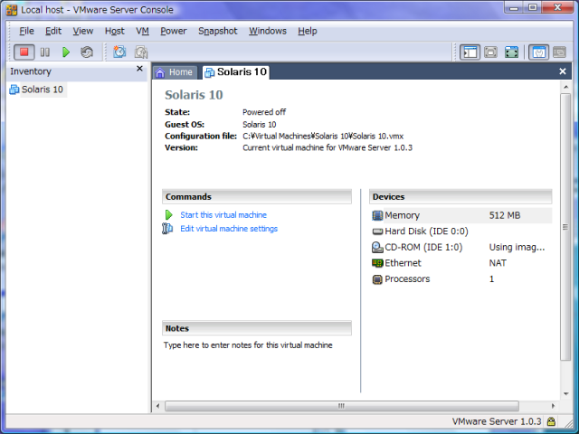
Task: Click the Take Snapshot toolbar icon
Action: click(x=119, y=52)
